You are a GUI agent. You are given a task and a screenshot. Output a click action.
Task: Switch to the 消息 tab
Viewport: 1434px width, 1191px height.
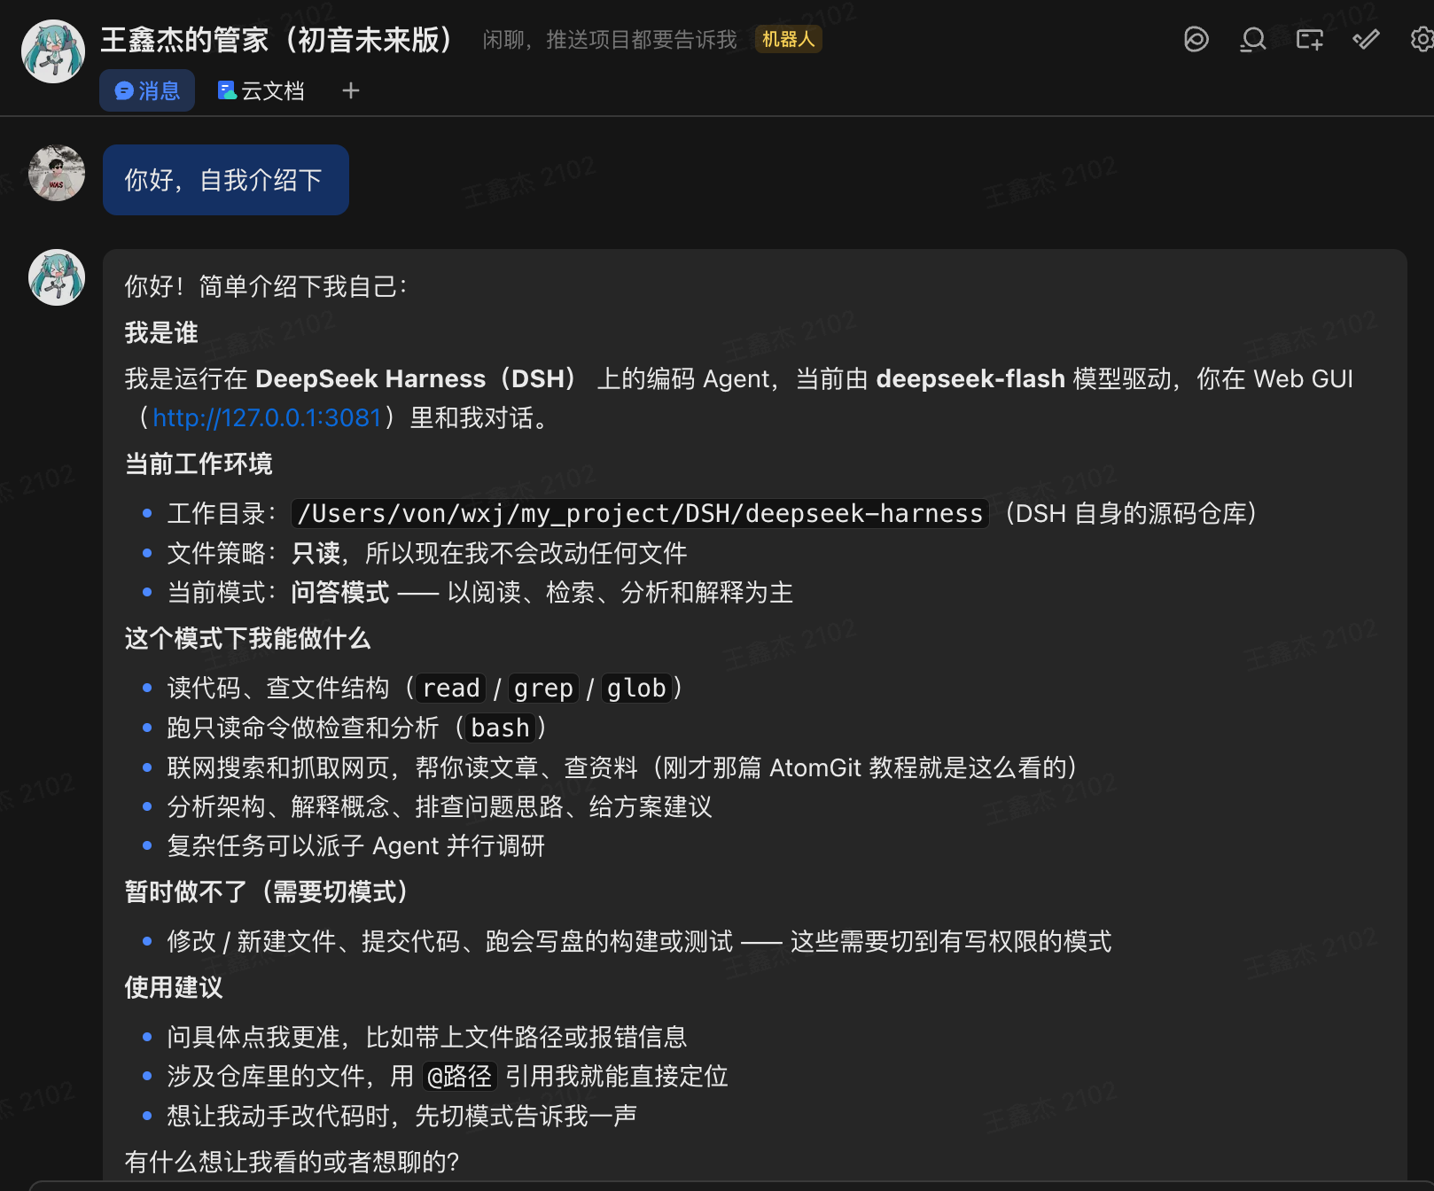[x=147, y=90]
